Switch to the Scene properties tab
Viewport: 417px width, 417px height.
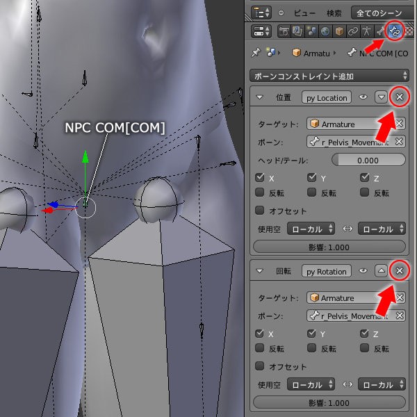(311, 31)
